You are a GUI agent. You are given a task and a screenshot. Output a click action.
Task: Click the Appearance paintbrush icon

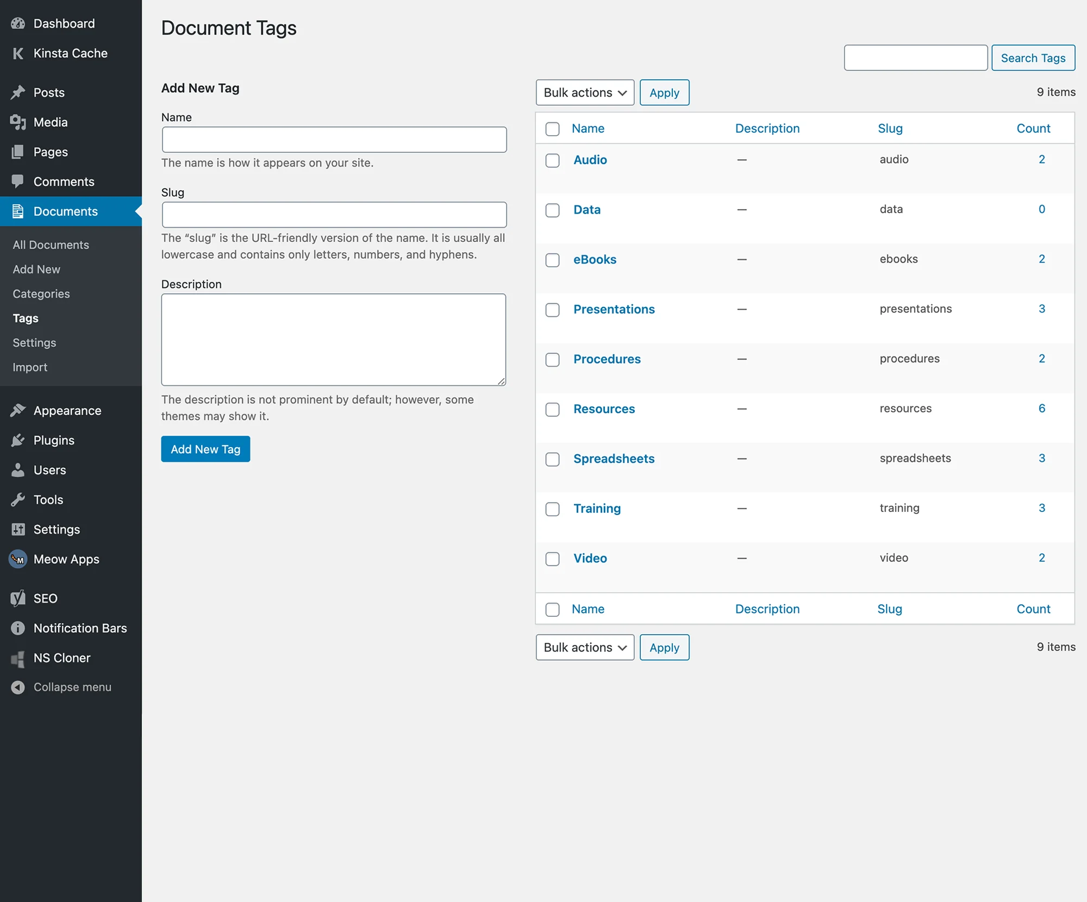point(18,410)
